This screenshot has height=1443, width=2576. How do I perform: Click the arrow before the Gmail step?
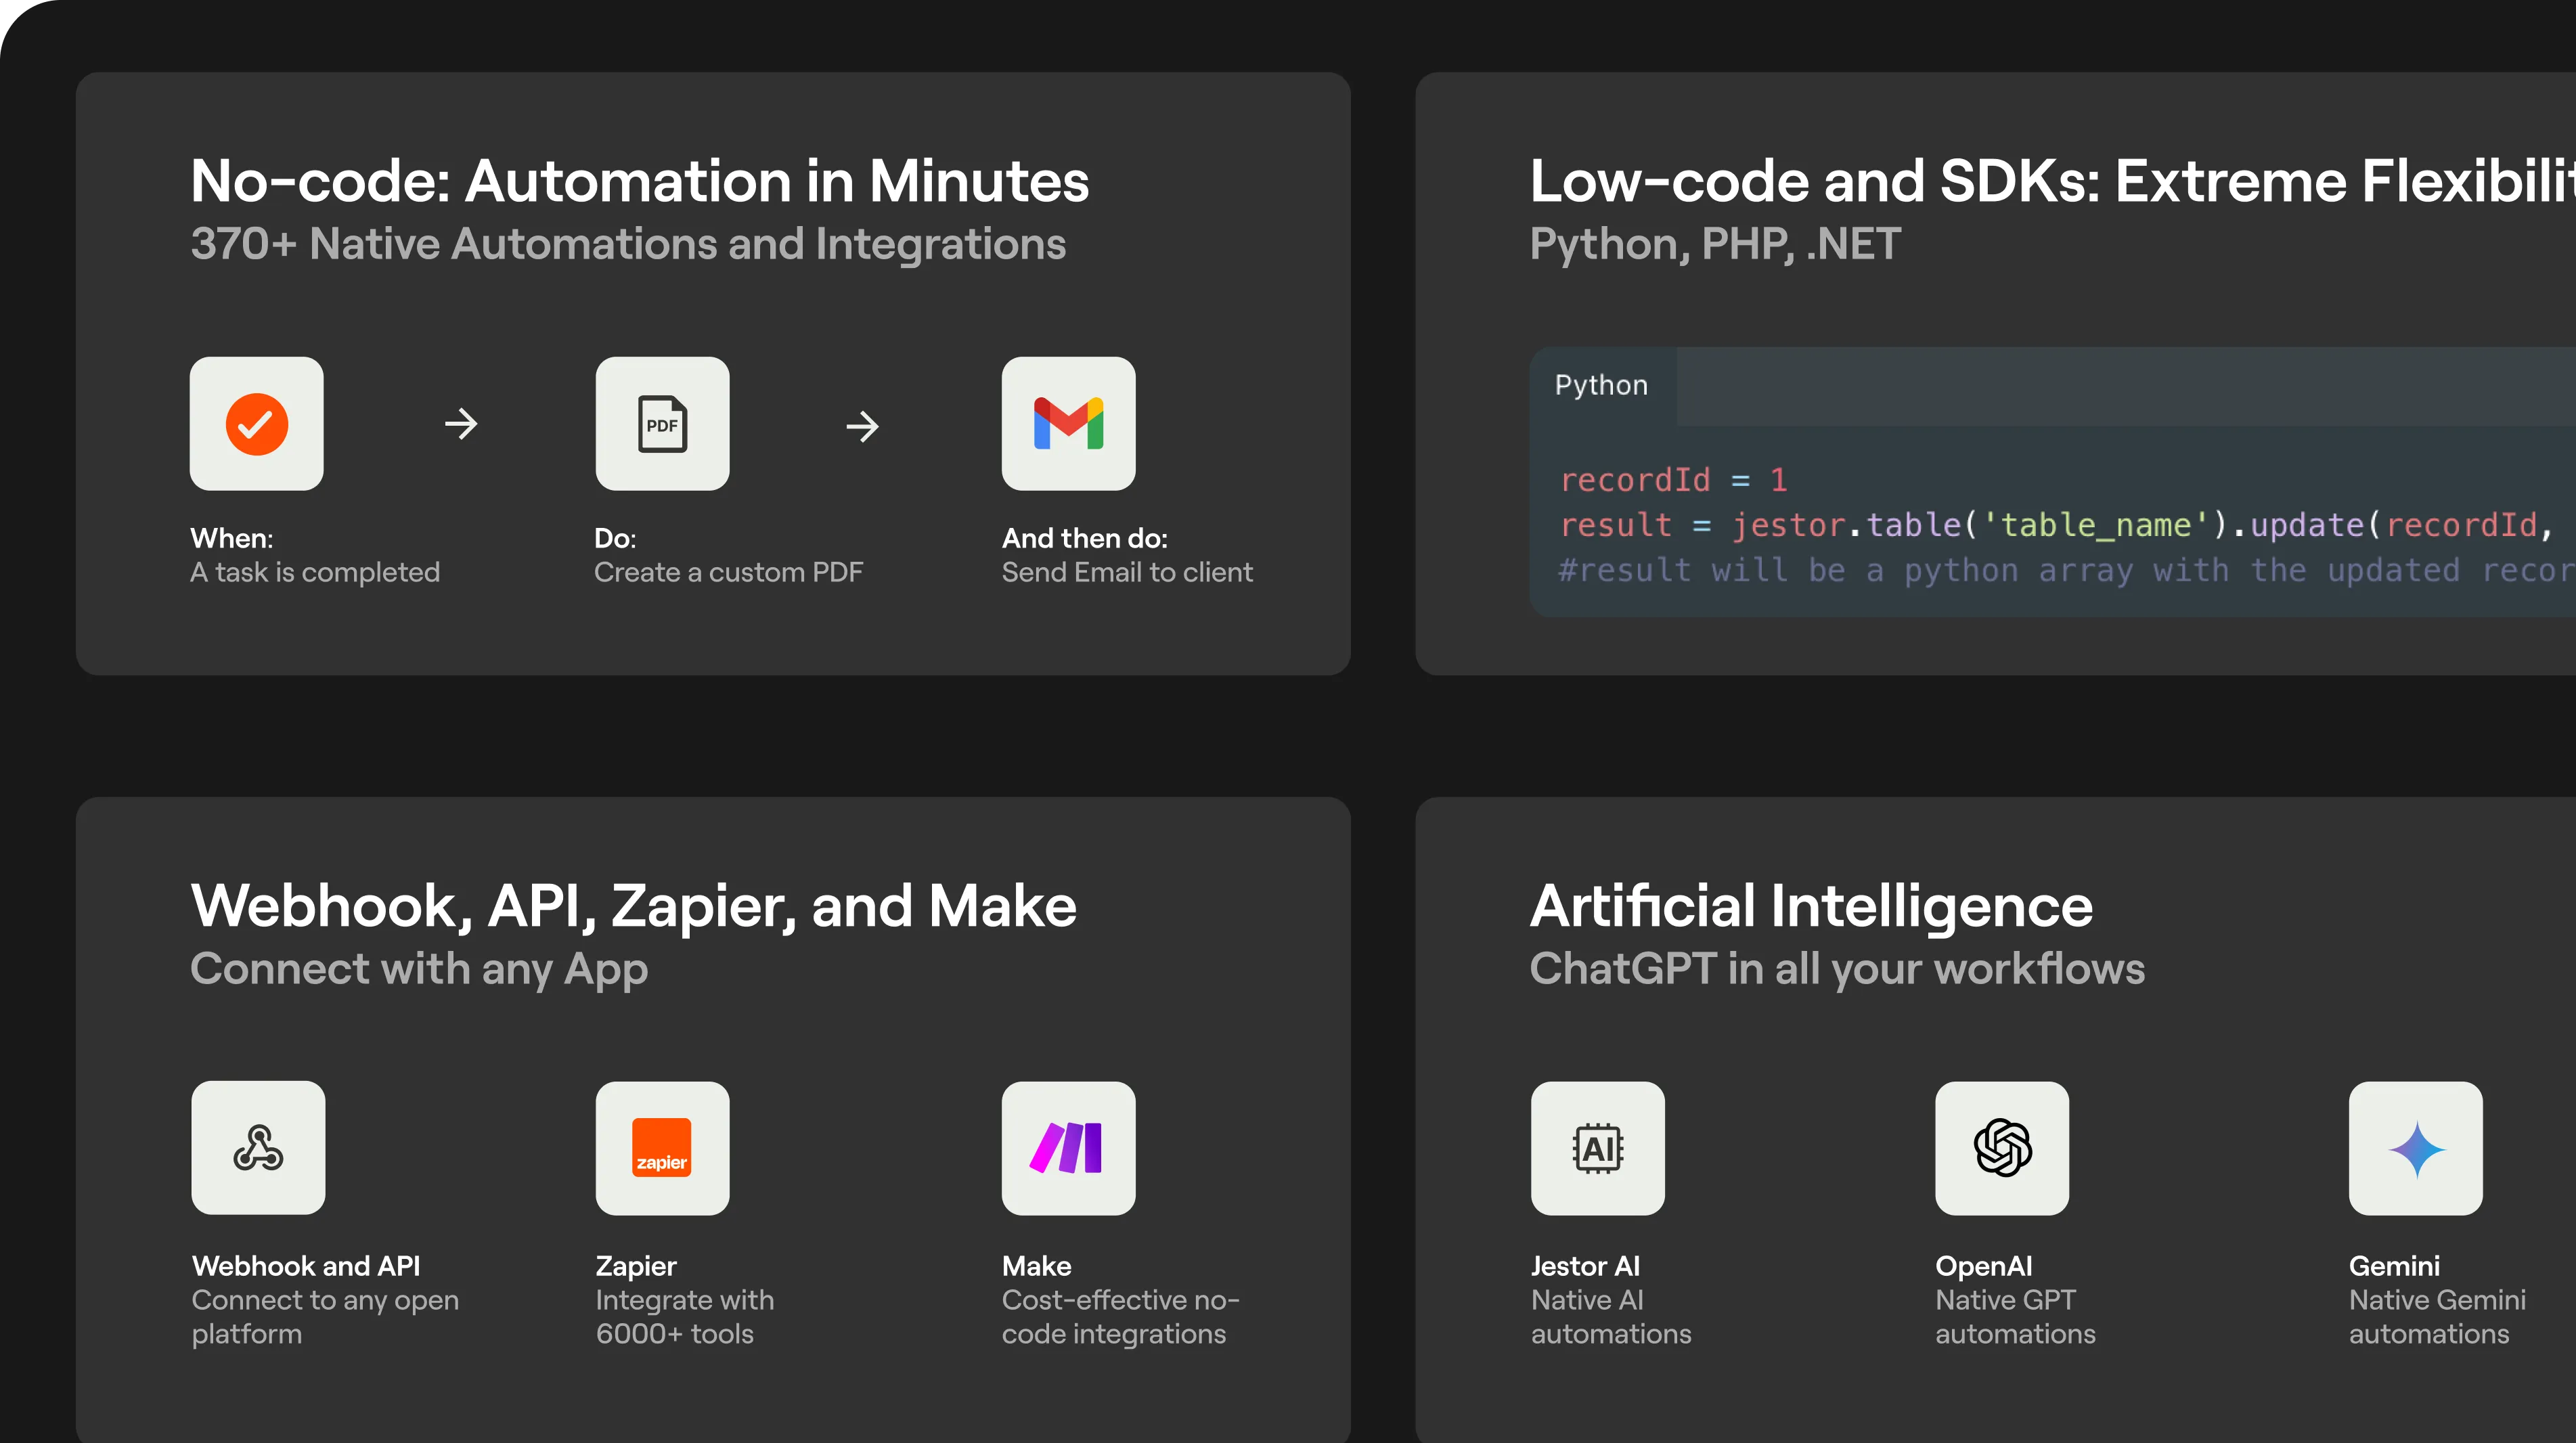click(x=862, y=427)
